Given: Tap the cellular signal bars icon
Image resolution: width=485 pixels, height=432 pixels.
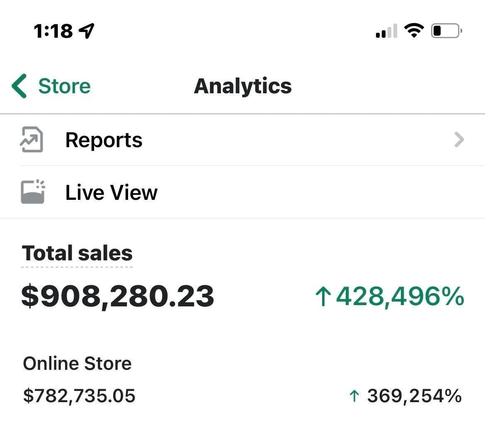Looking at the screenshot, I should [x=386, y=31].
